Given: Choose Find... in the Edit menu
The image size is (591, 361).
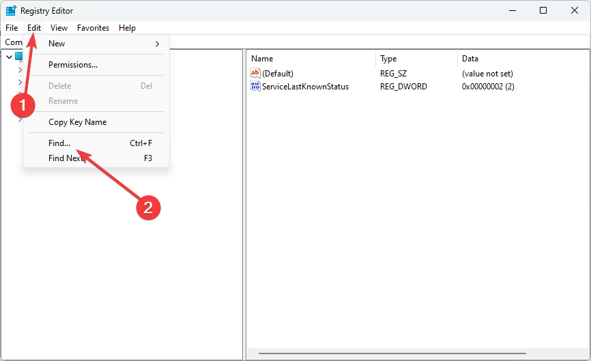Looking at the screenshot, I should coord(59,143).
